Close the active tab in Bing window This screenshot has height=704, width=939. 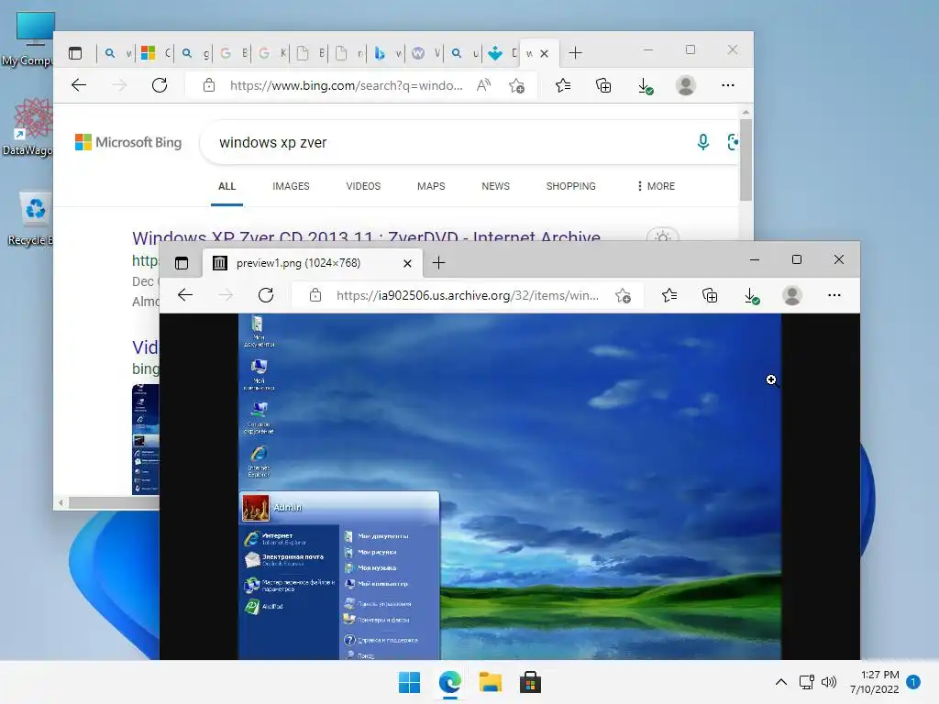(544, 53)
